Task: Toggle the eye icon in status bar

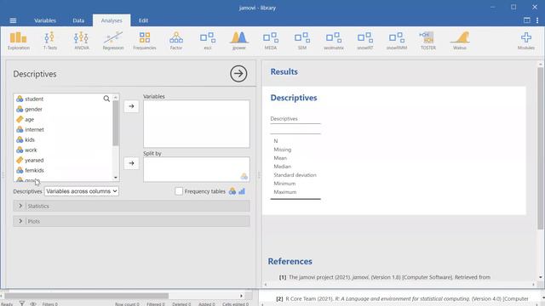Action: 33,304
